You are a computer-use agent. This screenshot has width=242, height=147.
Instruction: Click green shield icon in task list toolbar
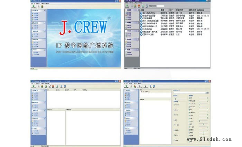coord(127,6)
